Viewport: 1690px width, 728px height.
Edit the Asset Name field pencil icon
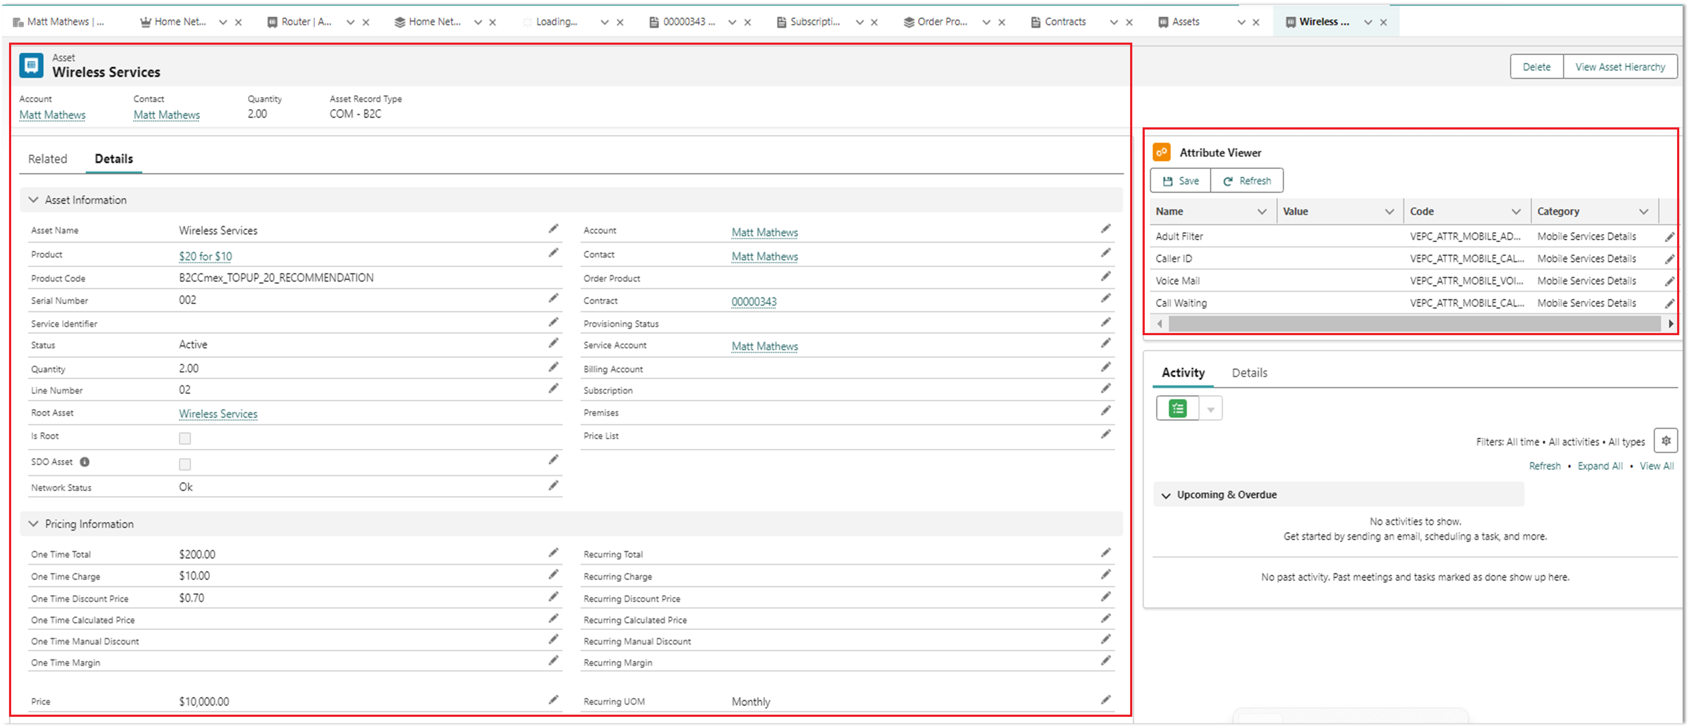point(554,229)
